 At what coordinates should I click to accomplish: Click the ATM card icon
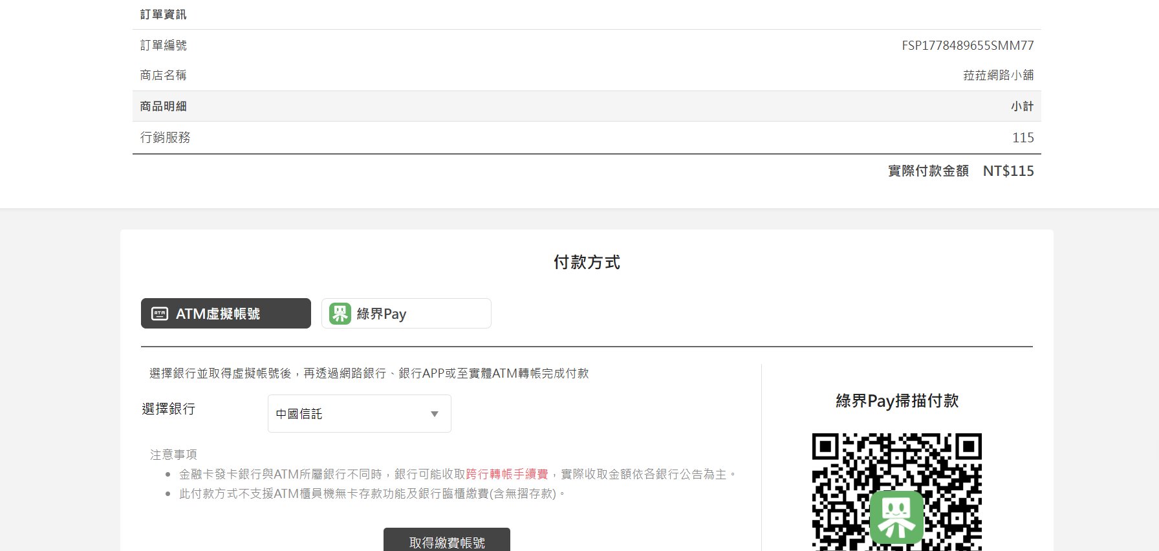[x=159, y=314]
